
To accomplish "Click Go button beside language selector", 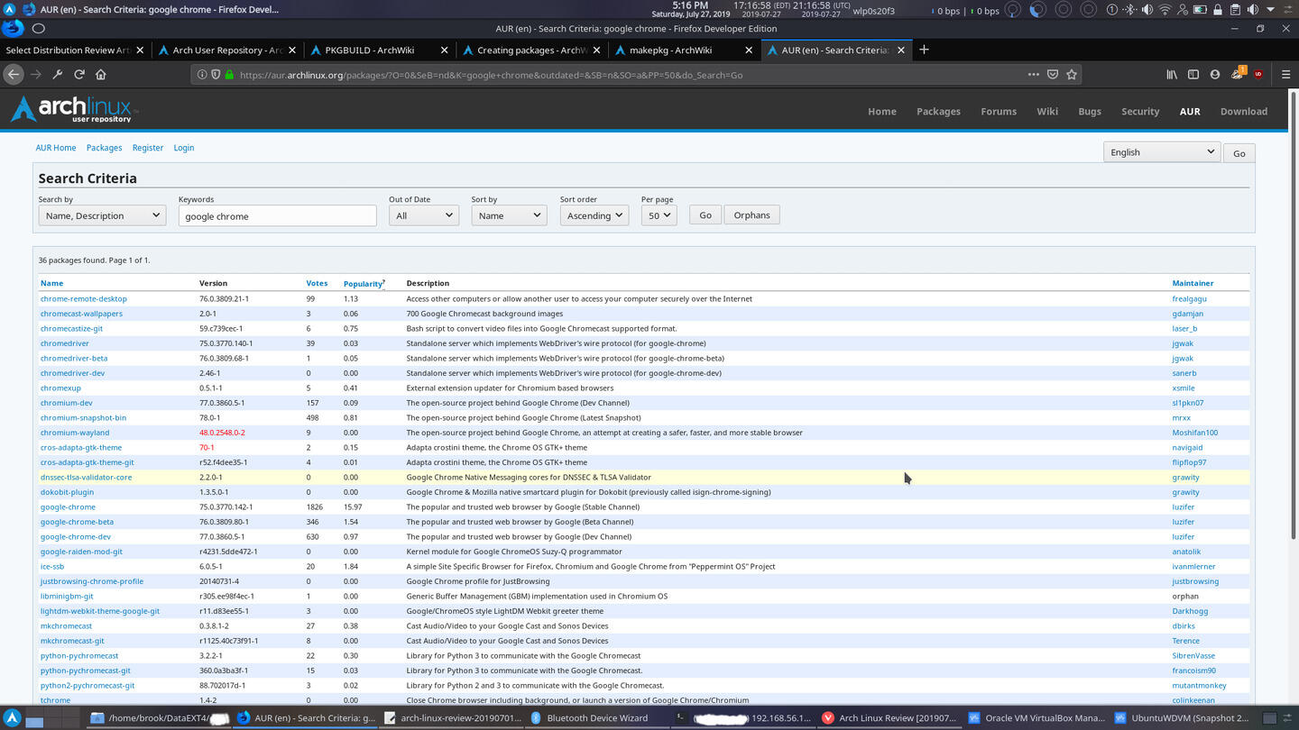I will point(1239,153).
